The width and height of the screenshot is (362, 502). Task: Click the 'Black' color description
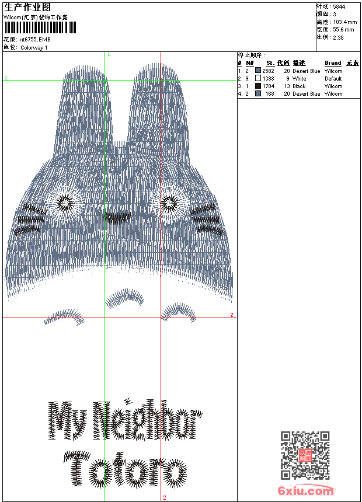[x=299, y=86]
